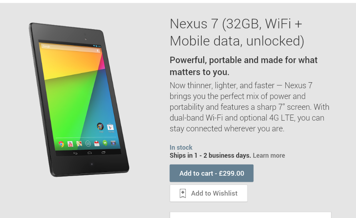
Task: Click the app drawer circle icon on tablet
Action: tap(88, 143)
